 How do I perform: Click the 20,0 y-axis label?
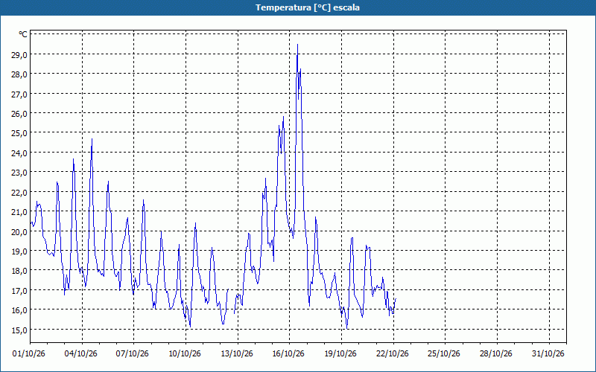tap(19, 231)
